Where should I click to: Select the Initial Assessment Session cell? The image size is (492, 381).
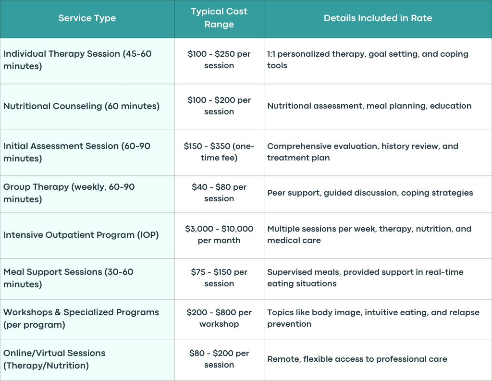point(87,153)
